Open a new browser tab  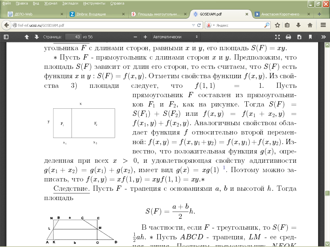coord(319,14)
